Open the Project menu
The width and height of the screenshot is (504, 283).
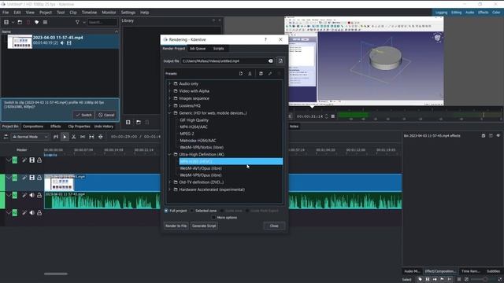click(x=46, y=13)
